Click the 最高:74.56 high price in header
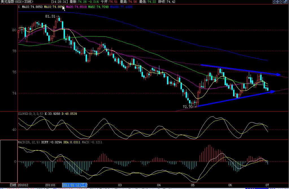Viewport: 289px width, 189px height. (x=129, y=2)
